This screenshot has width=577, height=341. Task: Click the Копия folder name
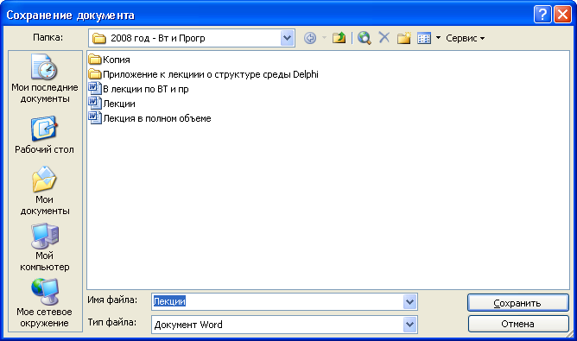pyautogui.click(x=117, y=60)
